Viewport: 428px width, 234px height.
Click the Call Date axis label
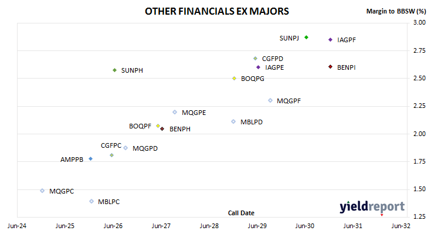[x=241, y=213]
